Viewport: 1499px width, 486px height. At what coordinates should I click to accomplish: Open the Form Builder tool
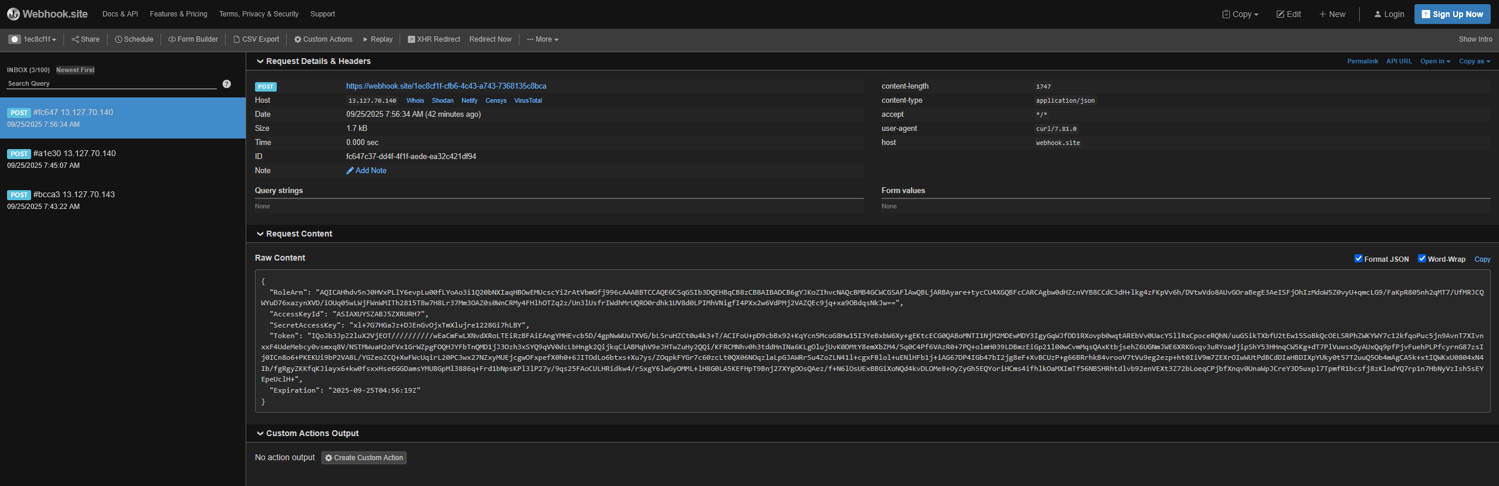[x=193, y=39]
